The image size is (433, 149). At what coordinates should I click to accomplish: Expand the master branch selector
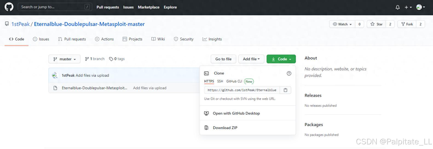65,59
